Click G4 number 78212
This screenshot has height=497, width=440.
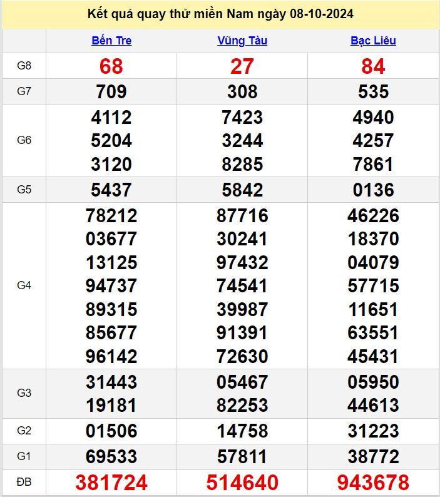111,215
